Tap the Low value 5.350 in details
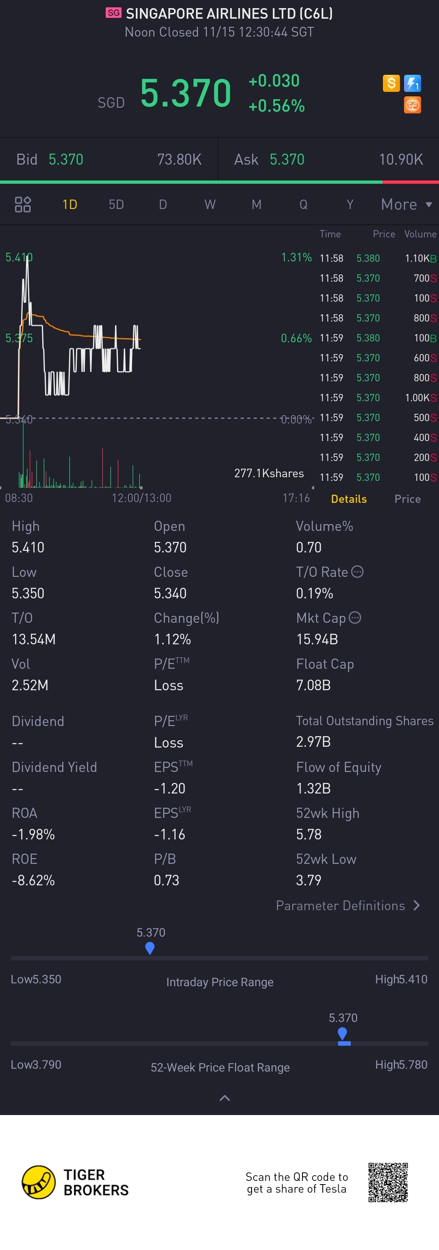The height and width of the screenshot is (1250, 439). 28,593
